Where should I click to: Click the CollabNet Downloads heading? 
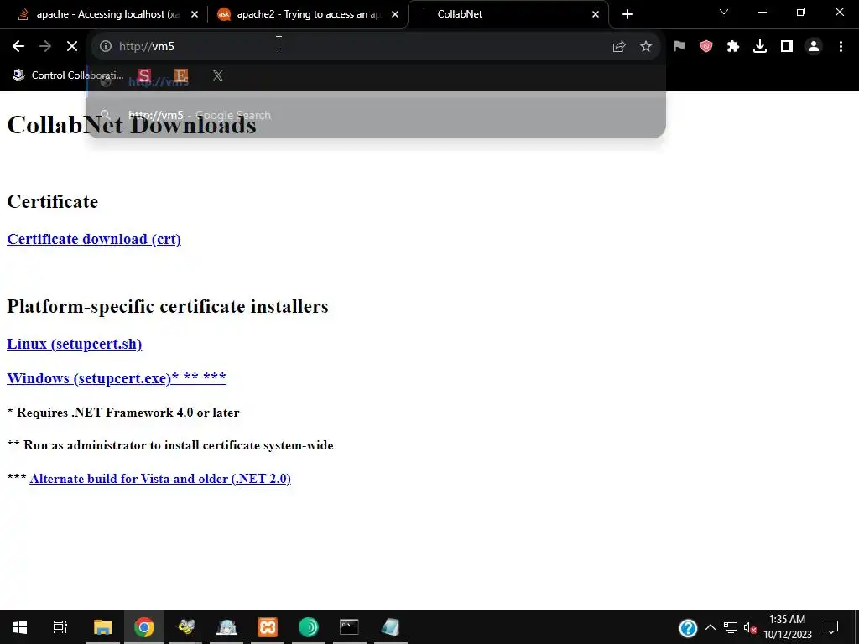[x=132, y=125]
